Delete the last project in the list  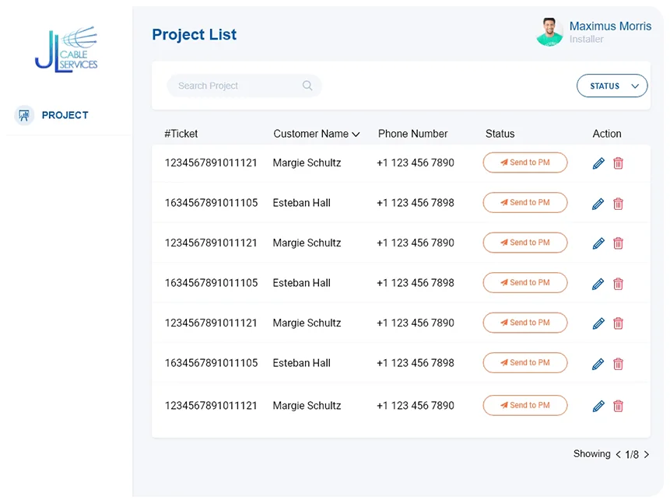(x=619, y=405)
